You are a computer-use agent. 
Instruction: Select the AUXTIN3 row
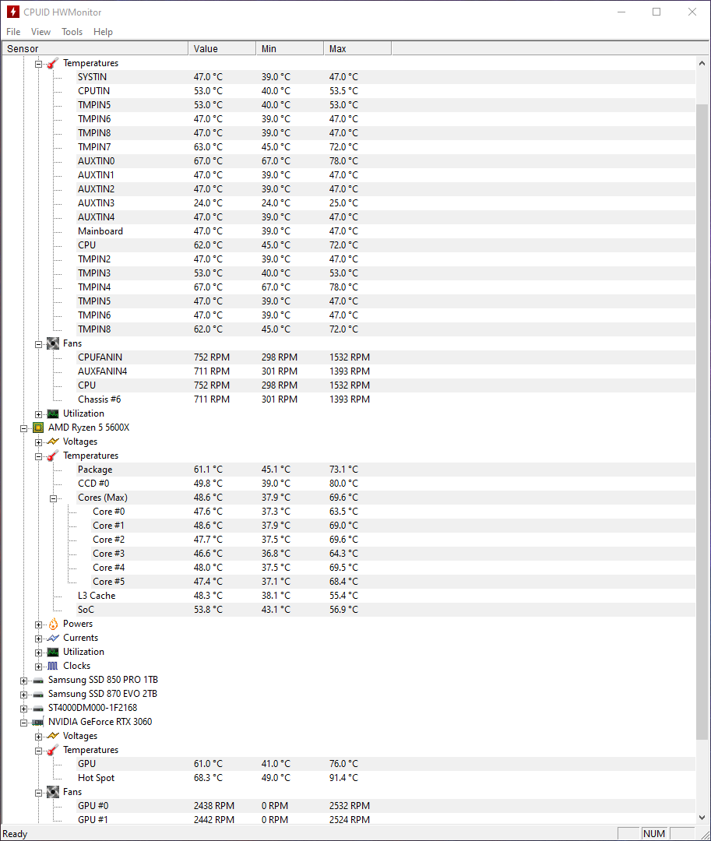click(386, 203)
